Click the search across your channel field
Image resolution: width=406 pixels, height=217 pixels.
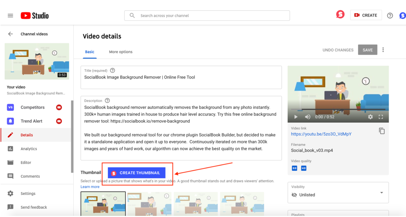coord(207,15)
